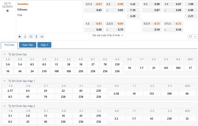Toggle the gray favorite star under match time
The image size is (198, 126).
[7, 10]
